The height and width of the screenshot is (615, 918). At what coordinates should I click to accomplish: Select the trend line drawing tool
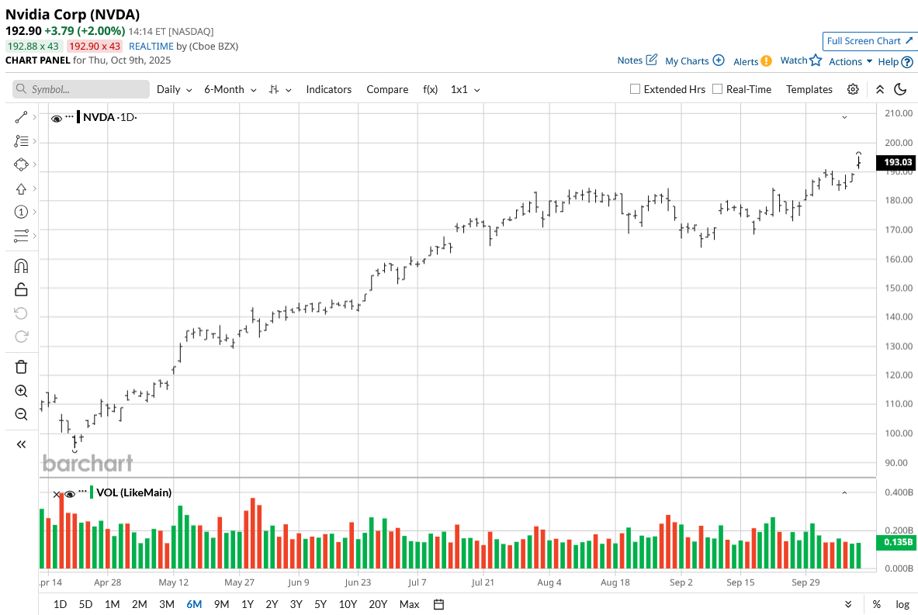tap(21, 118)
